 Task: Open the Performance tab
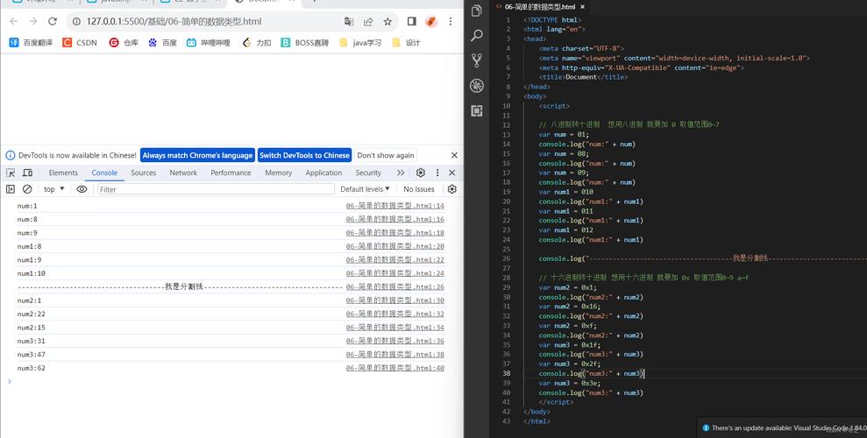pos(231,173)
